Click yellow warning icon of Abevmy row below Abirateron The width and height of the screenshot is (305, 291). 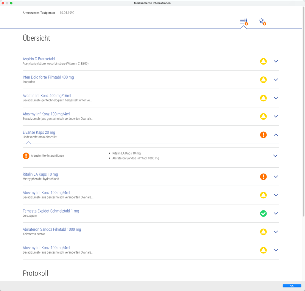[263, 250]
